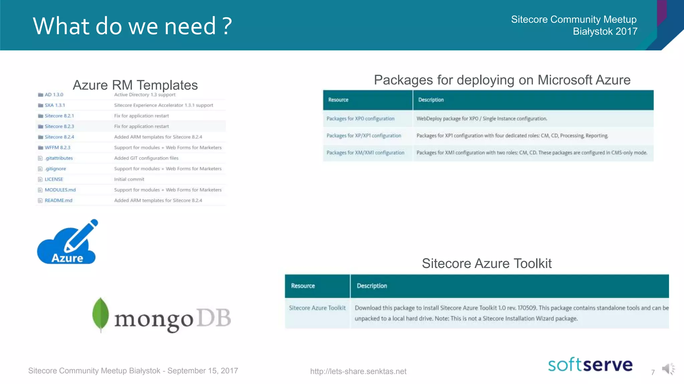The image size is (684, 384).
Task: Open the .gitignore file link
Action: (x=55, y=169)
